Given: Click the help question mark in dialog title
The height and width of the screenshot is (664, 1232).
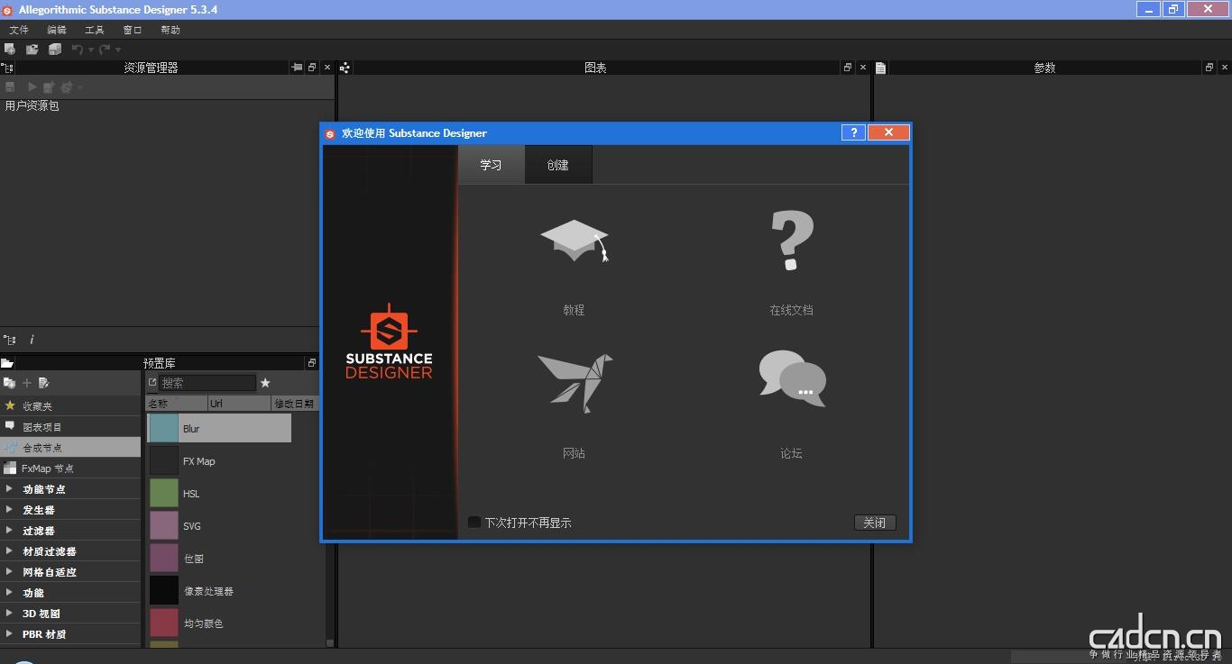Looking at the screenshot, I should 853,132.
